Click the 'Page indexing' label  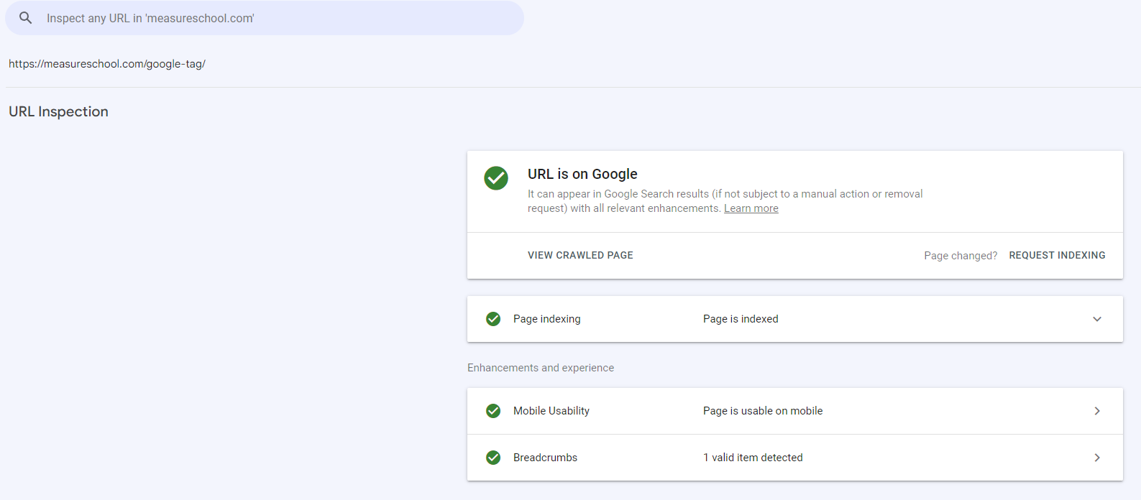click(x=546, y=319)
